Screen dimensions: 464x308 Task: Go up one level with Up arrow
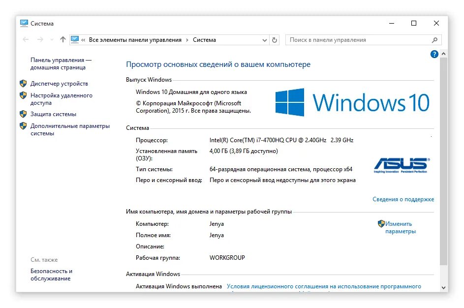tap(62, 39)
